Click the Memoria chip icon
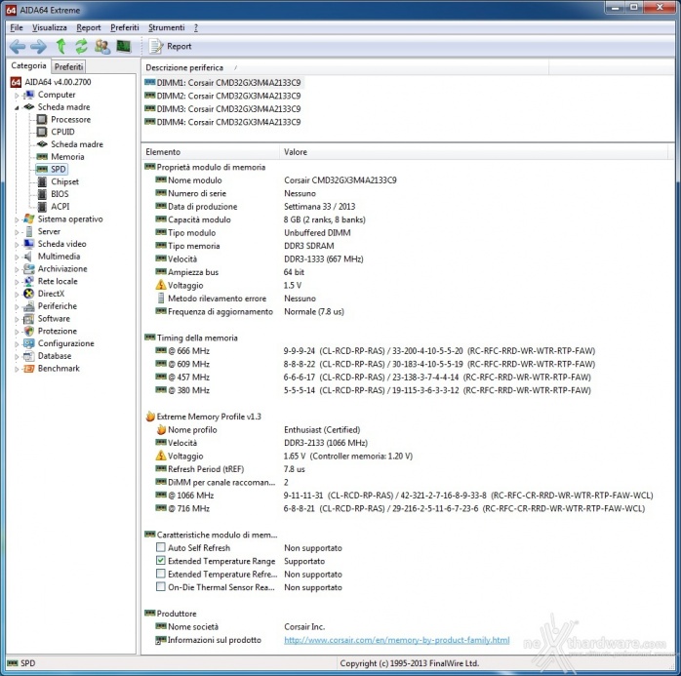Image resolution: width=681 pixels, height=676 pixels. pos(42,157)
